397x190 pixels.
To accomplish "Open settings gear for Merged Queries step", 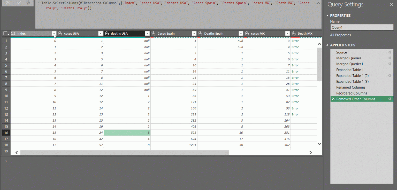I will pyautogui.click(x=390, y=58).
